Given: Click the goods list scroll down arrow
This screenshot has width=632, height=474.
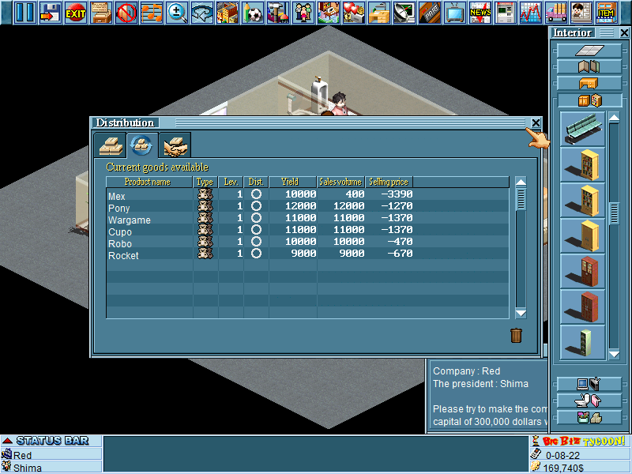Looking at the screenshot, I should coord(521,313).
